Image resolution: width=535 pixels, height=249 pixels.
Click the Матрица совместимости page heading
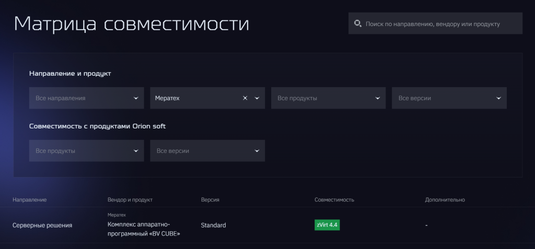point(131,25)
